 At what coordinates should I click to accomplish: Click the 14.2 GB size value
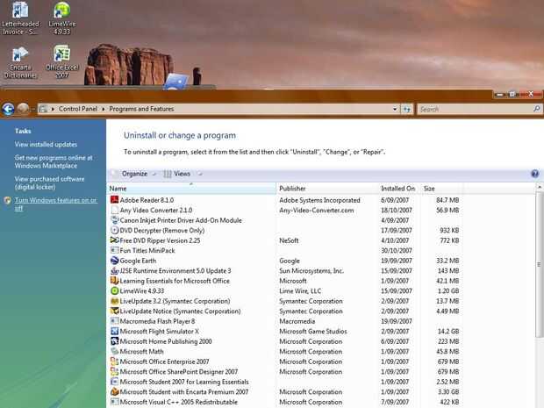click(x=447, y=331)
